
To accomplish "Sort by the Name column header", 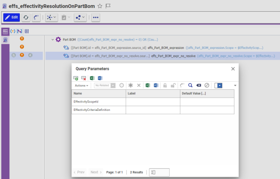I will point(99,93).
